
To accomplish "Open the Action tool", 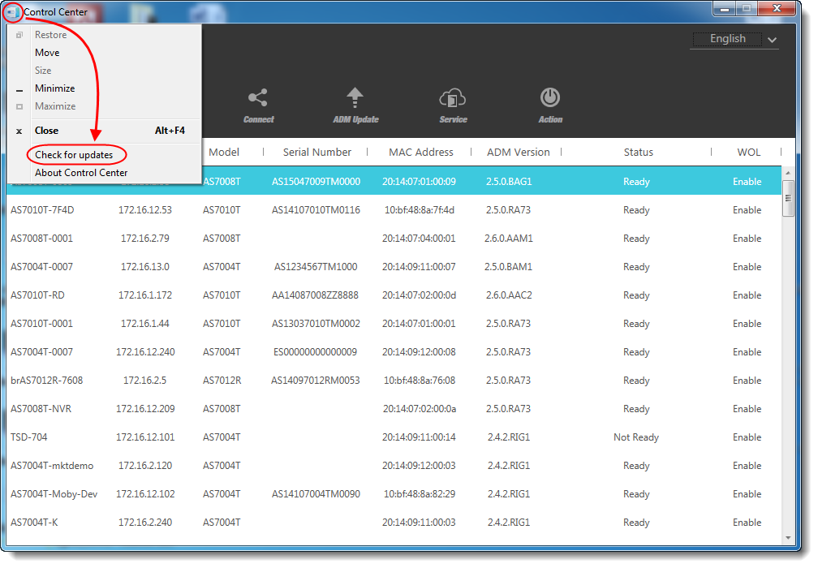I will click(549, 104).
